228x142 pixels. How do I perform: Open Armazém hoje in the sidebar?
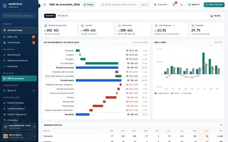[x=19, y=30]
